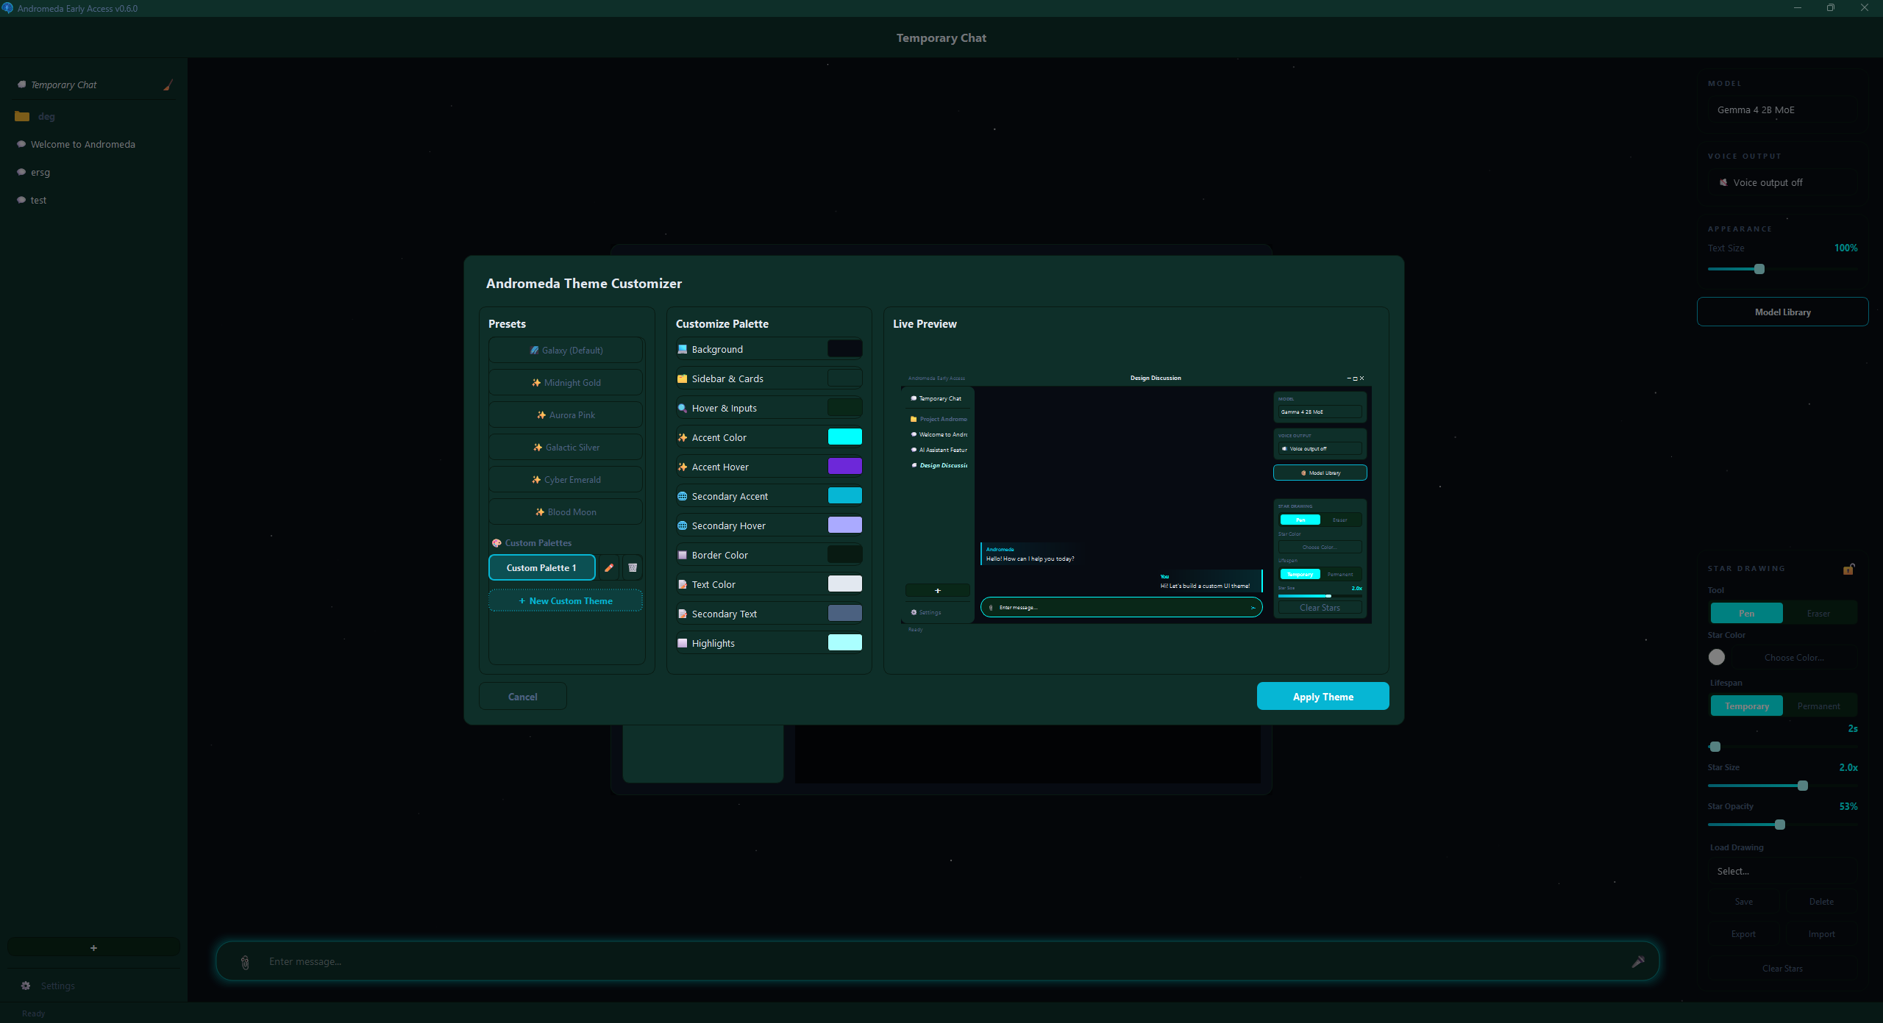The width and height of the screenshot is (1883, 1023).
Task: Click the Highlights swatch
Action: coord(844,642)
